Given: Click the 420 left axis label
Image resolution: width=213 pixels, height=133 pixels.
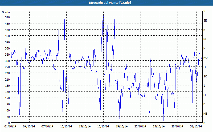Looking at the screenshot, I should point(7,36).
